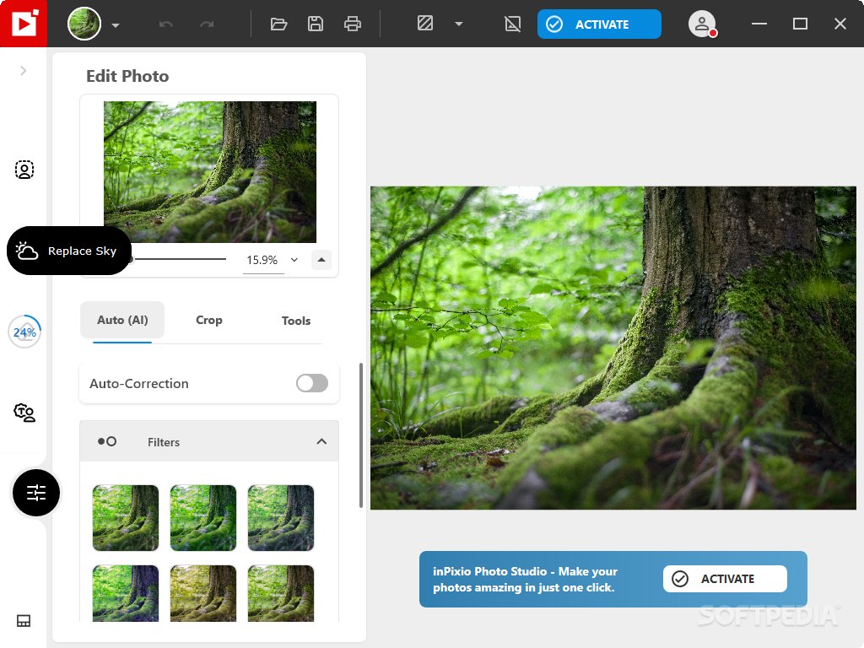Open the portrait retouch tool in sidebar
The image size is (864, 648).
24,170
